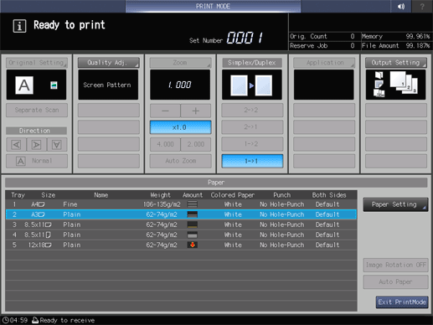The height and width of the screenshot is (325, 433).
Task: Click the output setting stacked pages preview
Action: tap(404, 82)
